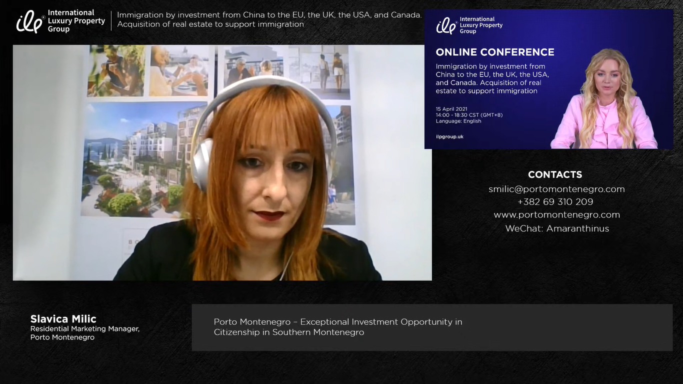Click the smilic@portomontenegro.com email address
683x384 pixels.
click(556, 189)
